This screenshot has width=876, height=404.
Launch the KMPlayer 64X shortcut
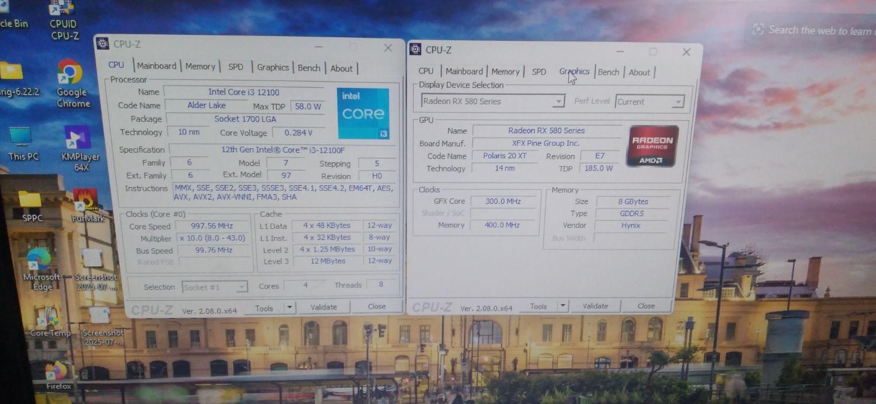[80, 149]
